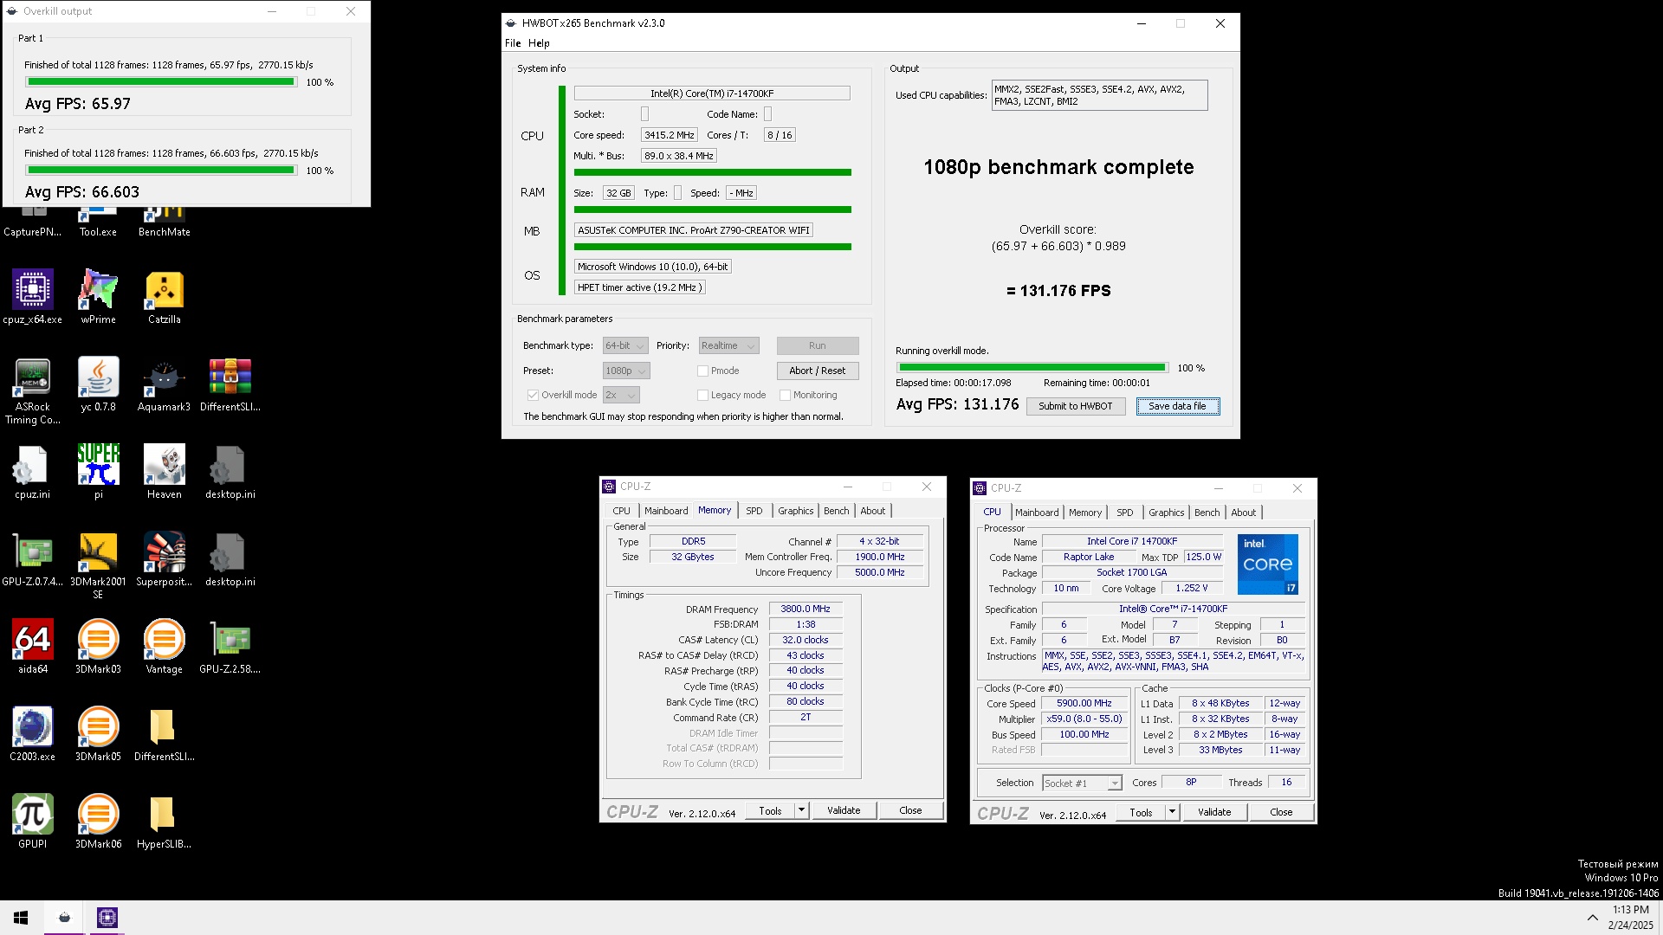Screen dimensions: 1663x935
Task: Click the Running overkill mode progress bar
Action: [x=1032, y=368]
